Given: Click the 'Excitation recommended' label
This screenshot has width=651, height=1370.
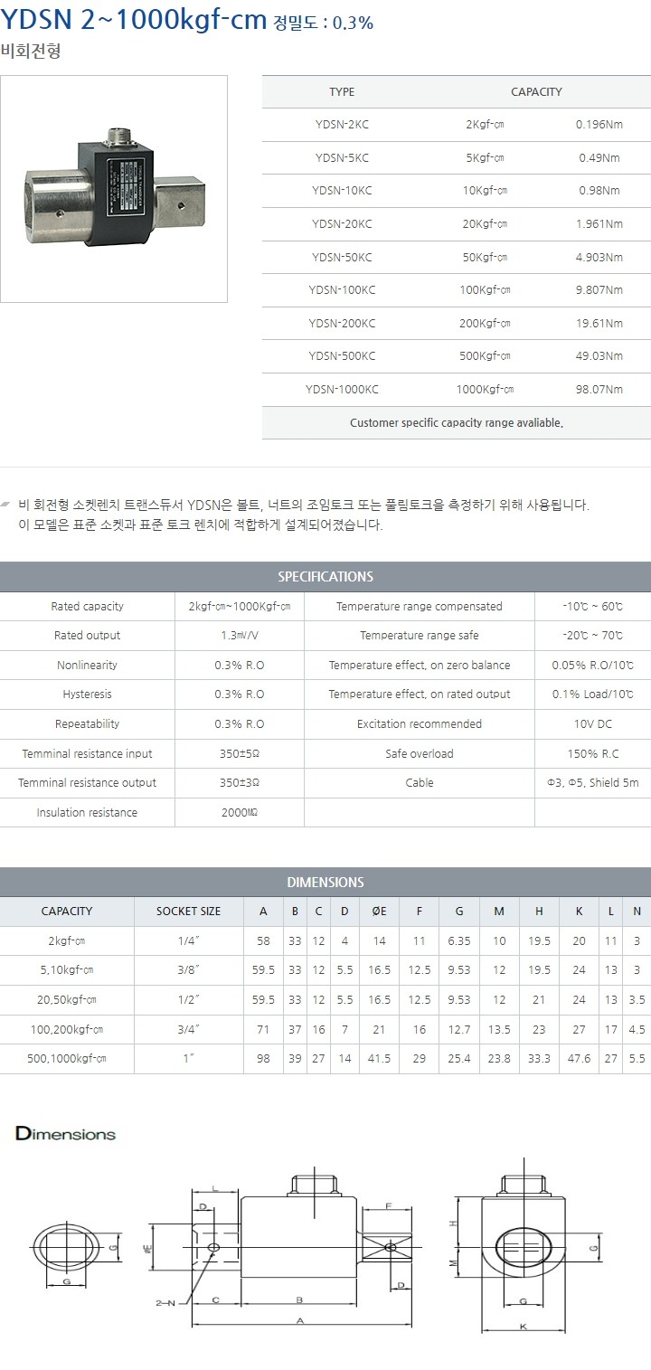Looking at the screenshot, I should point(420,723).
